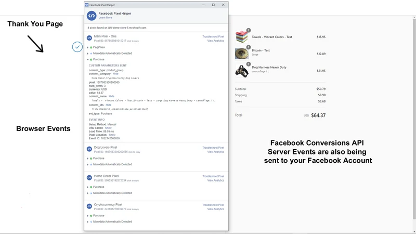Image resolution: width=416 pixels, height=234 pixels.
Task: Hide the content_category values
Action: coord(115,74)
